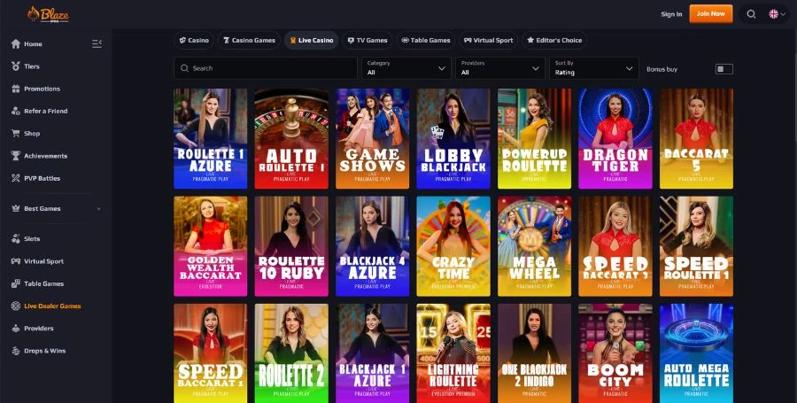This screenshot has width=797, height=403.
Task: Open the Mega Wheel game
Action: point(534,246)
